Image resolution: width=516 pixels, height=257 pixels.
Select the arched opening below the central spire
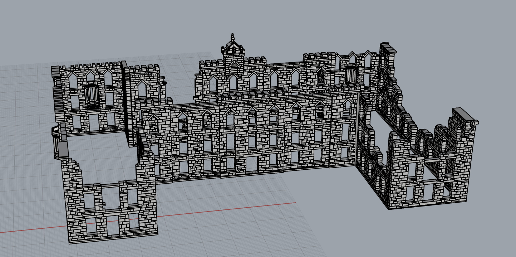[x=234, y=68]
